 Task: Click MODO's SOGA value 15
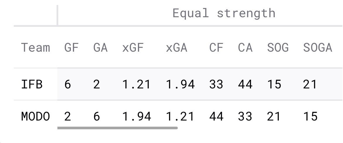click(310, 116)
